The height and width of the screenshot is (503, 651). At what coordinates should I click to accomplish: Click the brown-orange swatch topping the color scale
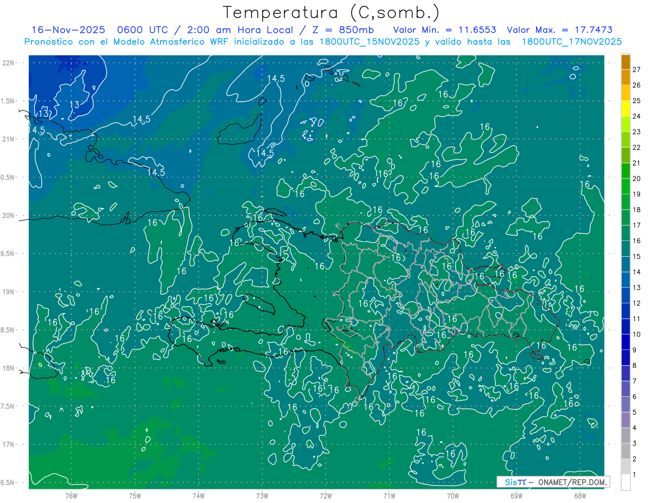pos(626,61)
